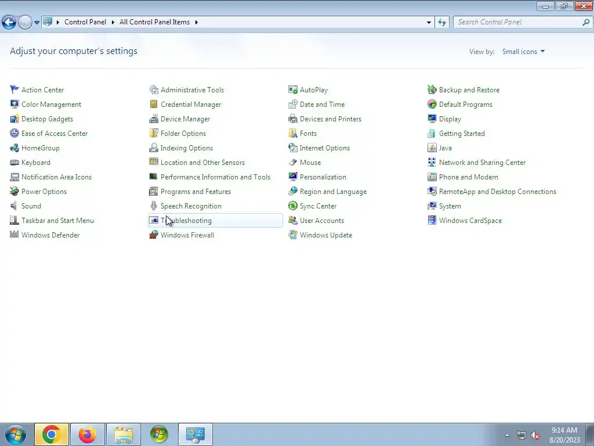Open Internet Options link
The width and height of the screenshot is (594, 446).
325,148
